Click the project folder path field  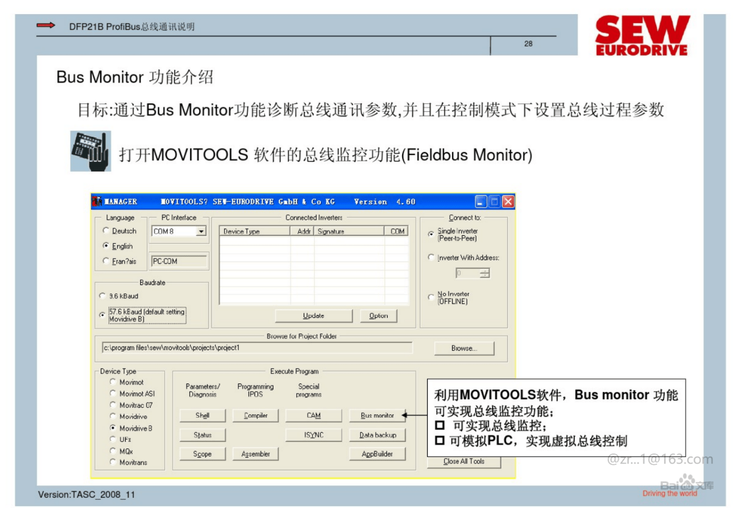point(257,347)
